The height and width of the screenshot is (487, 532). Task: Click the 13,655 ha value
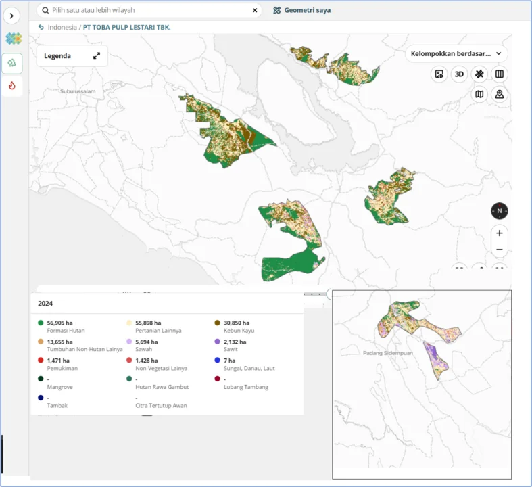(x=59, y=342)
